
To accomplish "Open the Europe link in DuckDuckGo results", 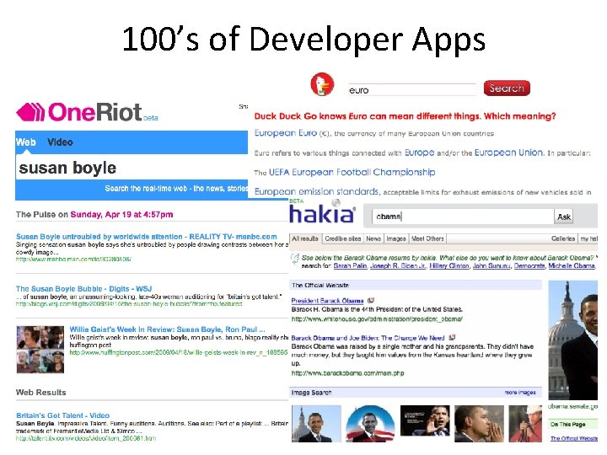I will (419, 153).
